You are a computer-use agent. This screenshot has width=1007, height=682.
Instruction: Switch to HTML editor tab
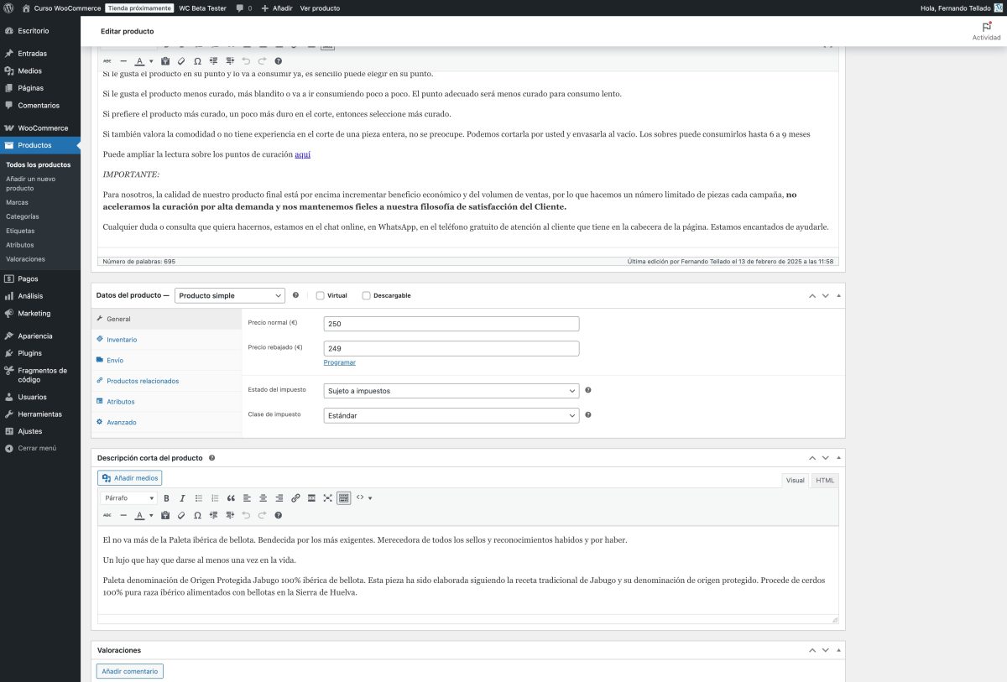[825, 481]
